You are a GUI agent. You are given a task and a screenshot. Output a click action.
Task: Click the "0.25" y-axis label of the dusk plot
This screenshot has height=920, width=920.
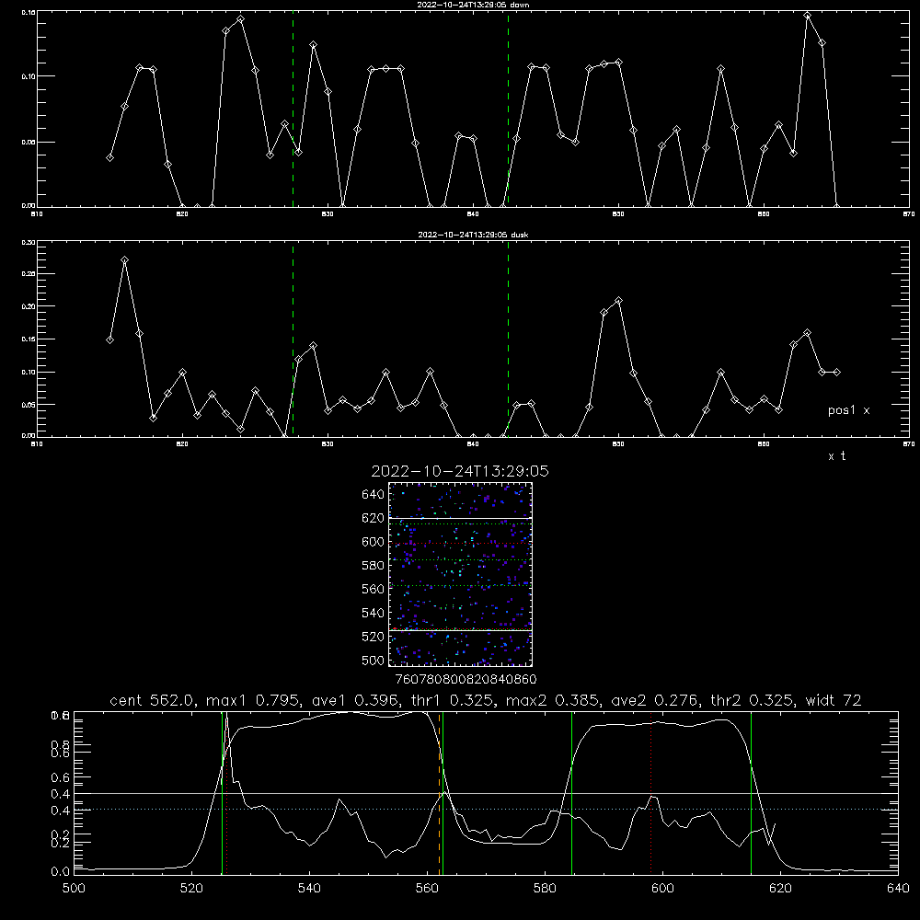click(29, 274)
